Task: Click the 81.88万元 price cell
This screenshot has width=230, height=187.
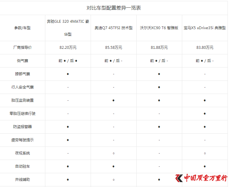Action: point(159,48)
